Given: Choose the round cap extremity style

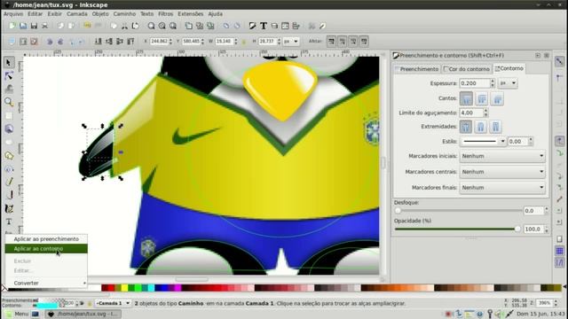Looking at the screenshot, I should (481, 127).
